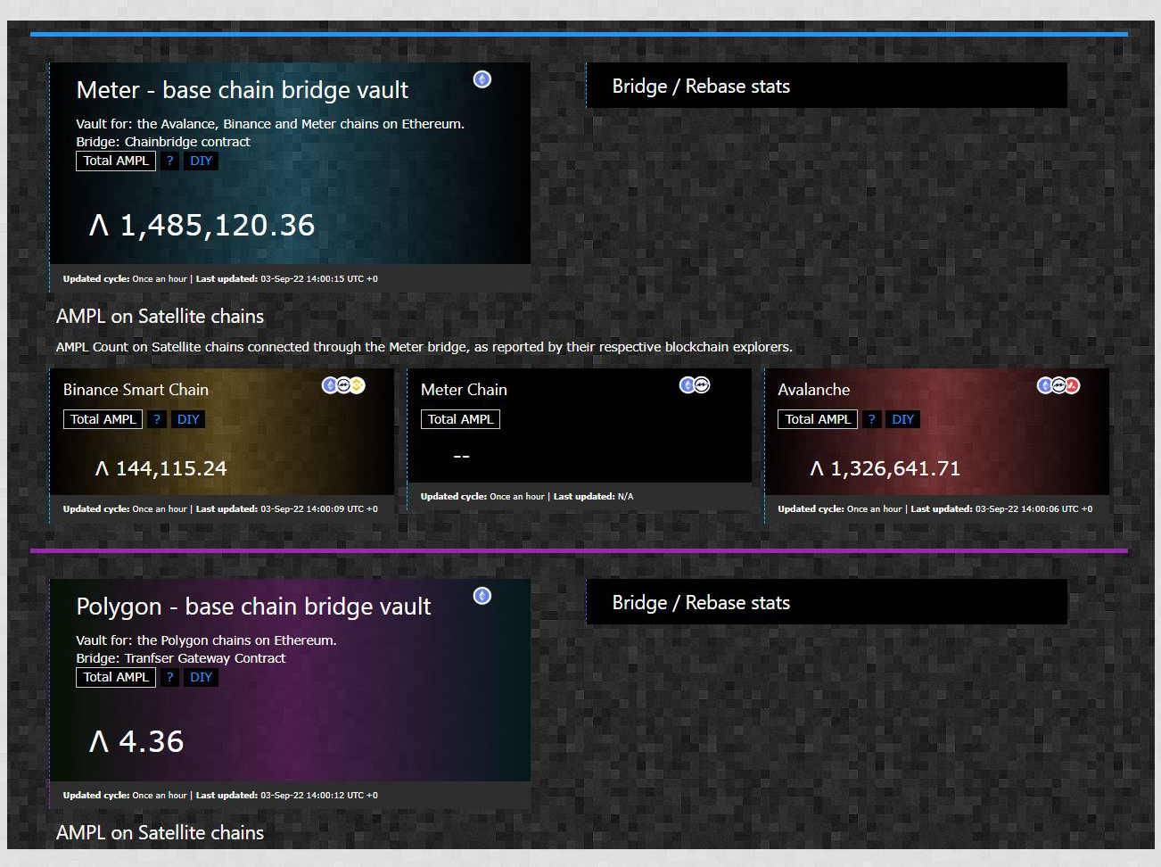This screenshot has height=867, width=1161.
Task: Click Ethereum icon on Meter vault card
Action: tap(482, 79)
